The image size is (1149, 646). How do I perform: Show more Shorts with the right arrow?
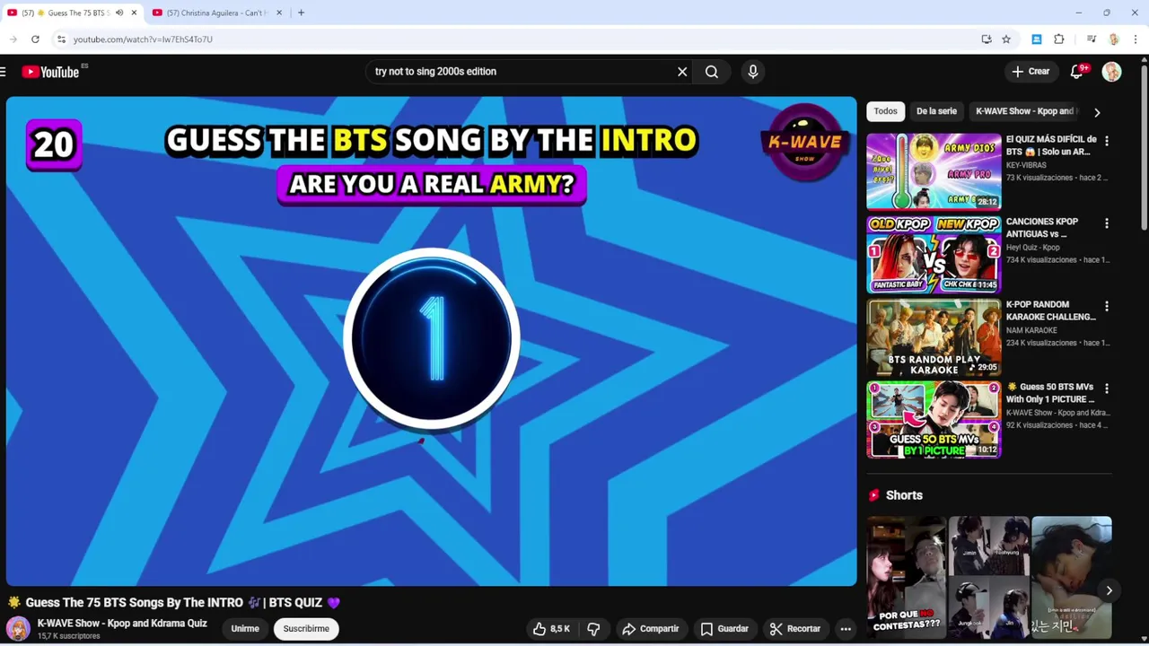point(1109,590)
